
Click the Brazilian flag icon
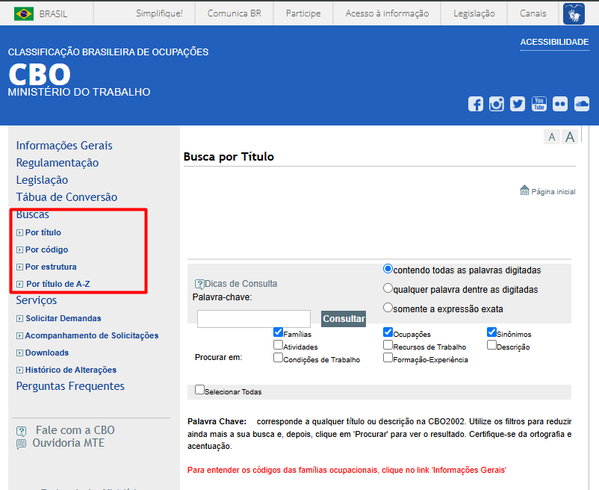tap(24, 13)
